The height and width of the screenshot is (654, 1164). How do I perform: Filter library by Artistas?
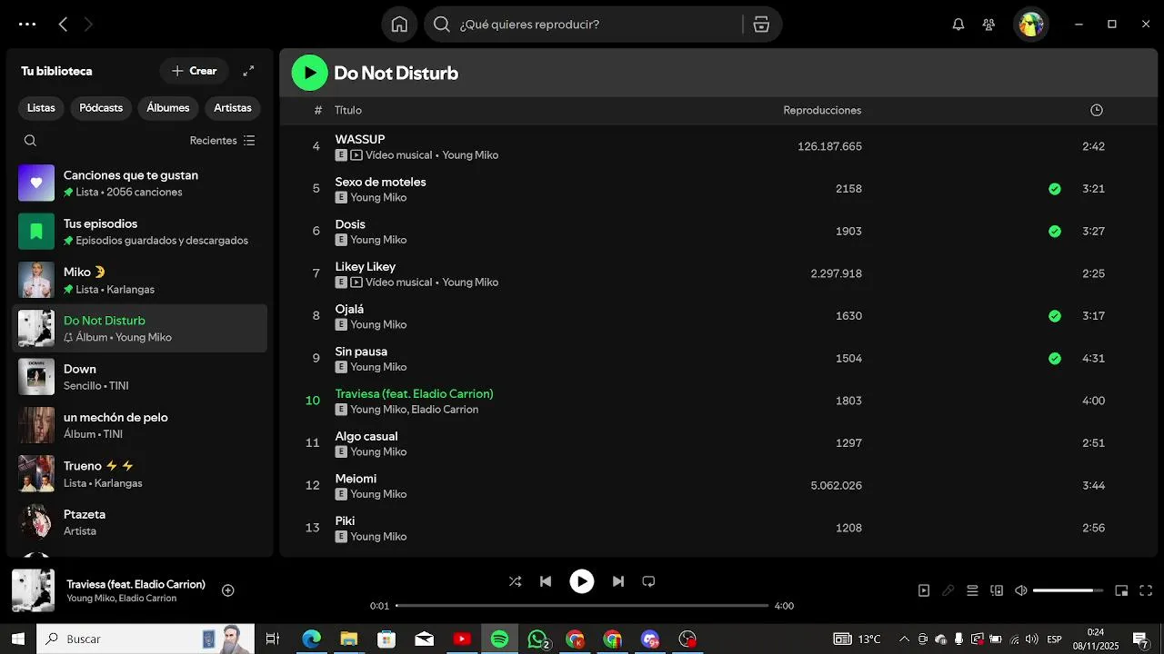233,108
